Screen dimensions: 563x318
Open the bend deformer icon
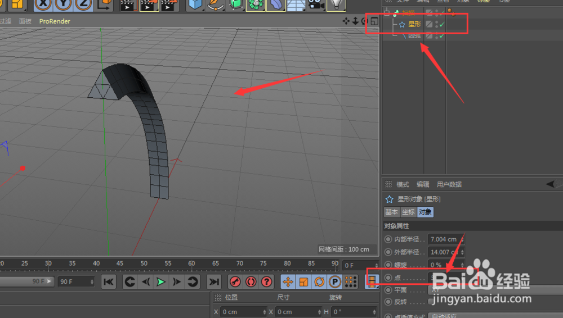(x=276, y=4)
